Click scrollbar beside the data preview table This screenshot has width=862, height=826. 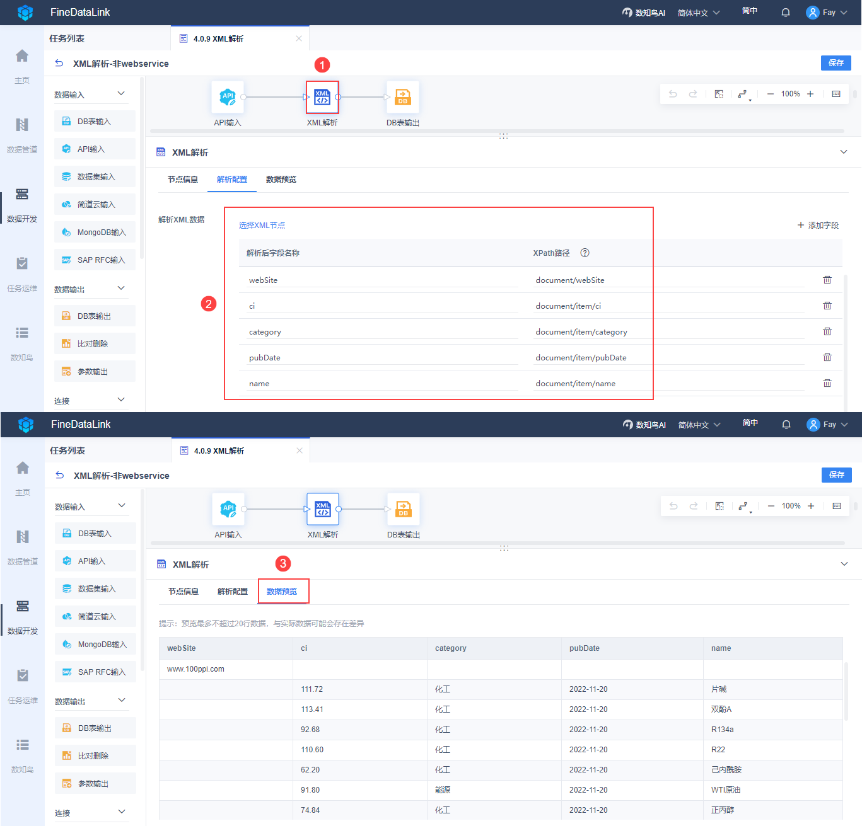point(846,690)
